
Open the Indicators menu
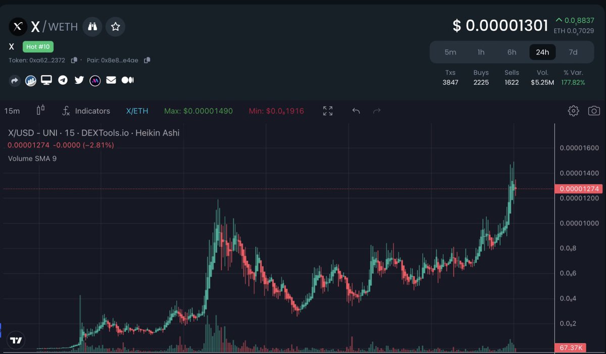(85, 111)
